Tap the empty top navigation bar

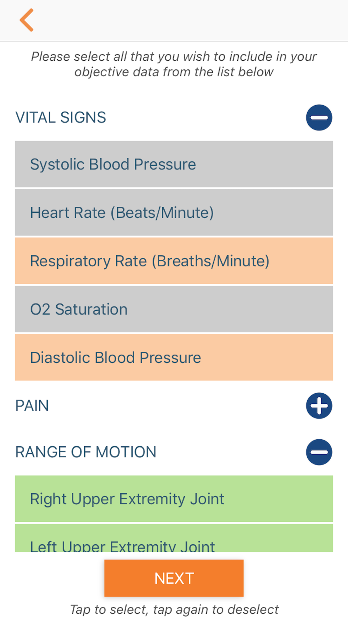click(x=191, y=20)
